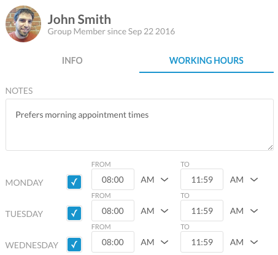278x255 pixels.
Task: Disable the Wednesday checkbox
Action: tap(74, 245)
